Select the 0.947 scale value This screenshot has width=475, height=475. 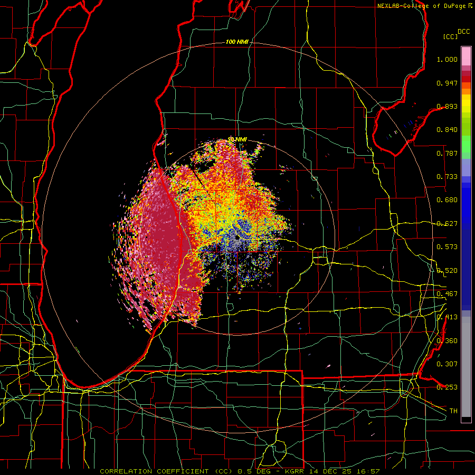pos(447,83)
